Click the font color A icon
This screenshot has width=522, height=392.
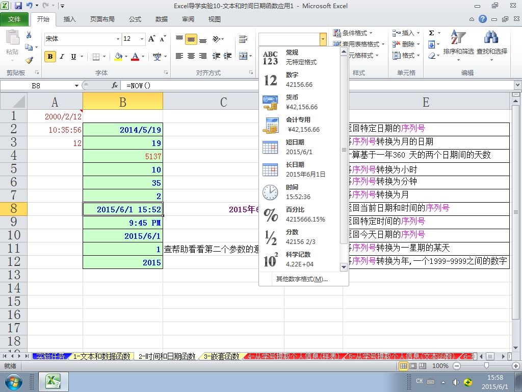point(135,56)
